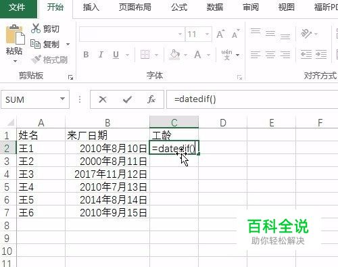Cancel formula entry with the X button

(103, 99)
